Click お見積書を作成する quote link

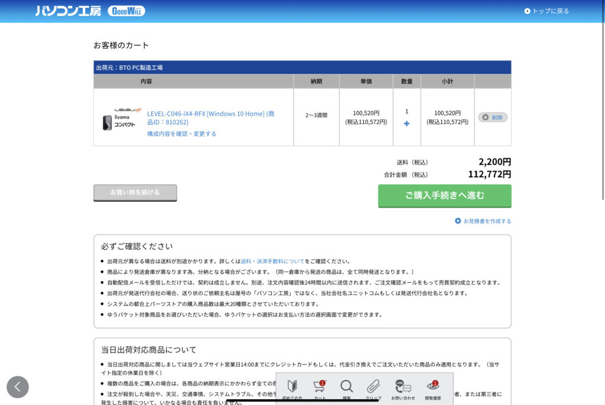pyautogui.click(x=487, y=221)
